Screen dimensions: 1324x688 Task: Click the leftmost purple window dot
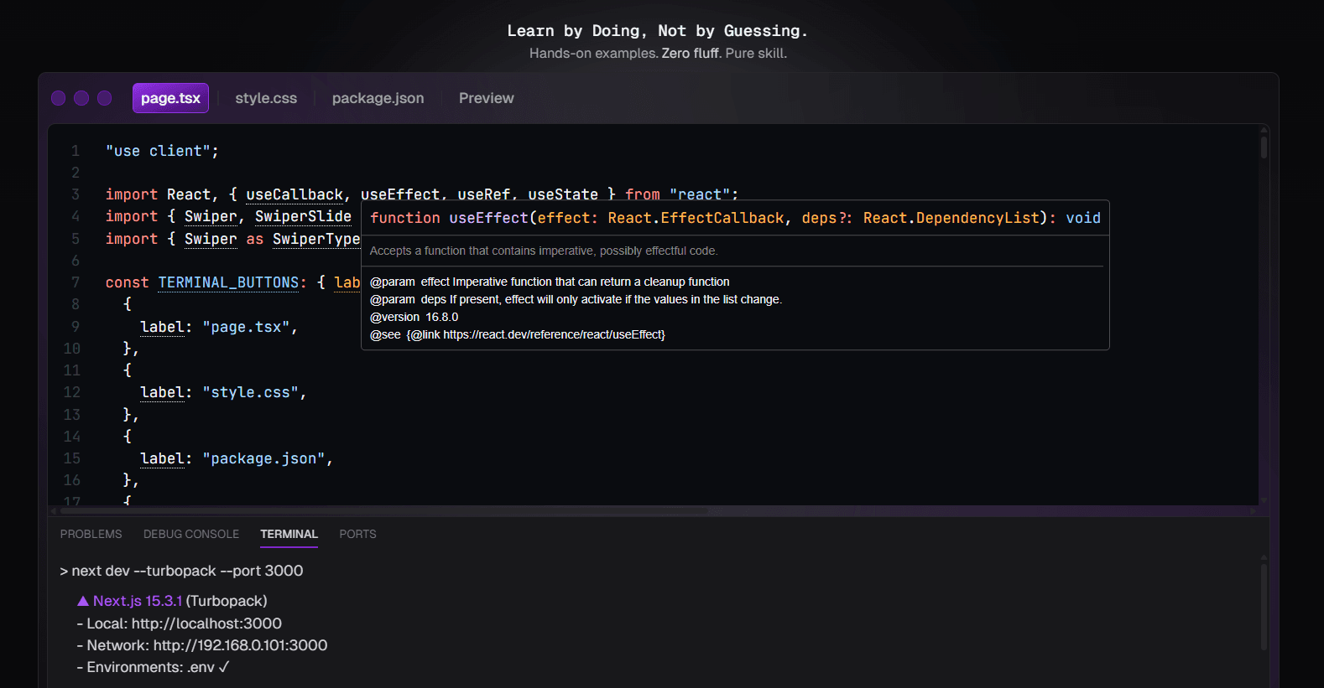[58, 98]
